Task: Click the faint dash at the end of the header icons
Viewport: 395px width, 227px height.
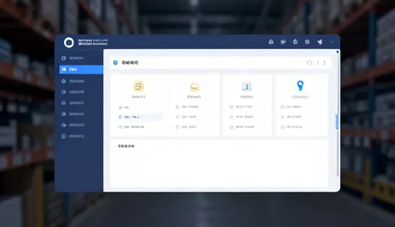Action: pos(332,43)
